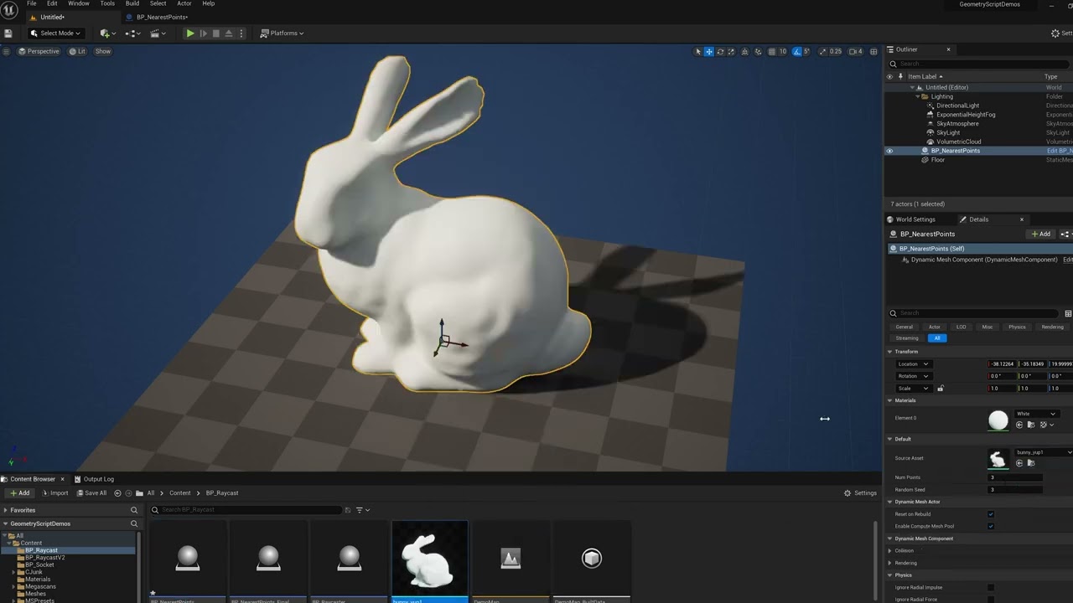Click the Eject button in play controls
The width and height of the screenshot is (1073, 603).
(x=228, y=33)
